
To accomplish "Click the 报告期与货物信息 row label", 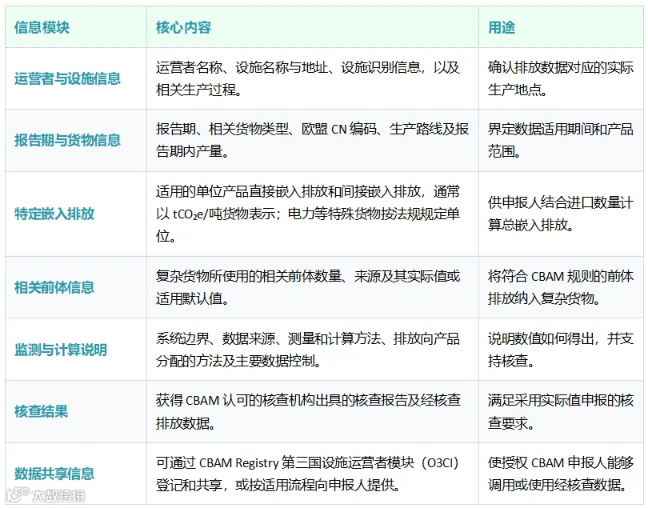I will click(67, 141).
